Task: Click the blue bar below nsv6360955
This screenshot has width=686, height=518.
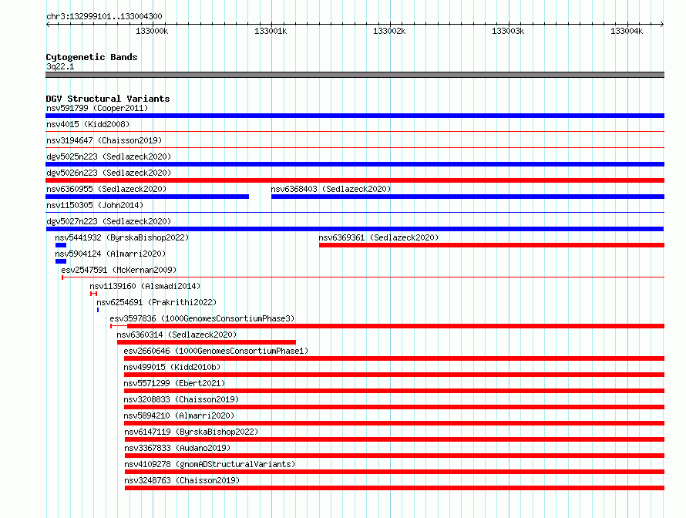Action: (x=147, y=197)
